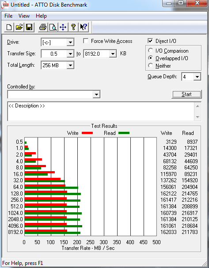Expand Transfer Size minimum 0.5 dropdown
209x268 pixels.
70,54
